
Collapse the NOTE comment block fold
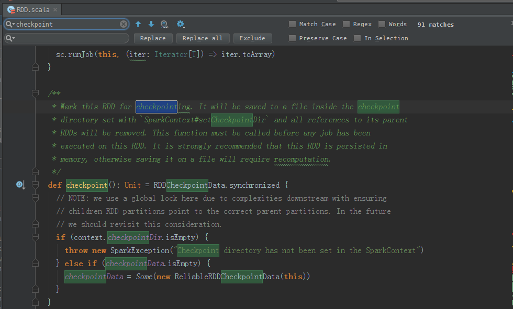tap(36, 198)
